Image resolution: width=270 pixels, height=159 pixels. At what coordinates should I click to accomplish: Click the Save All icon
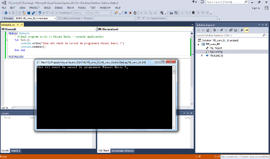coord(33,13)
